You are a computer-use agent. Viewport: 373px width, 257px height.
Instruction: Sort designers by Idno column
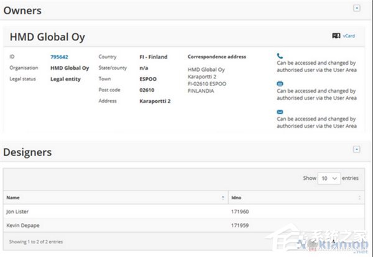click(359, 197)
